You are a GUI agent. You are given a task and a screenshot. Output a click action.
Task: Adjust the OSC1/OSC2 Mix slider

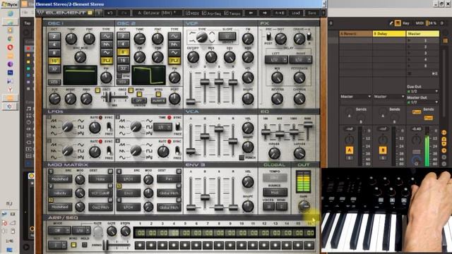pos(108,97)
